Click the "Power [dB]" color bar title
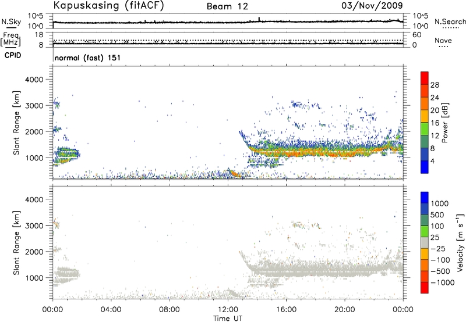Image resolution: width=466 pixels, height=322 pixels. [444, 123]
